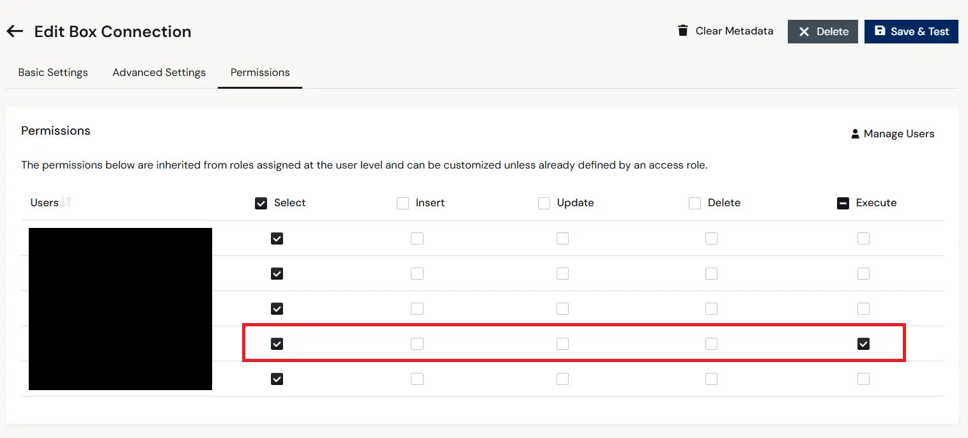Click the floppy disk Save icon
Viewport: 968px width, 438px height.
point(880,31)
